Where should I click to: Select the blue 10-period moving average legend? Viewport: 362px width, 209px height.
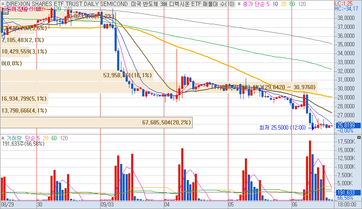click(275, 4)
